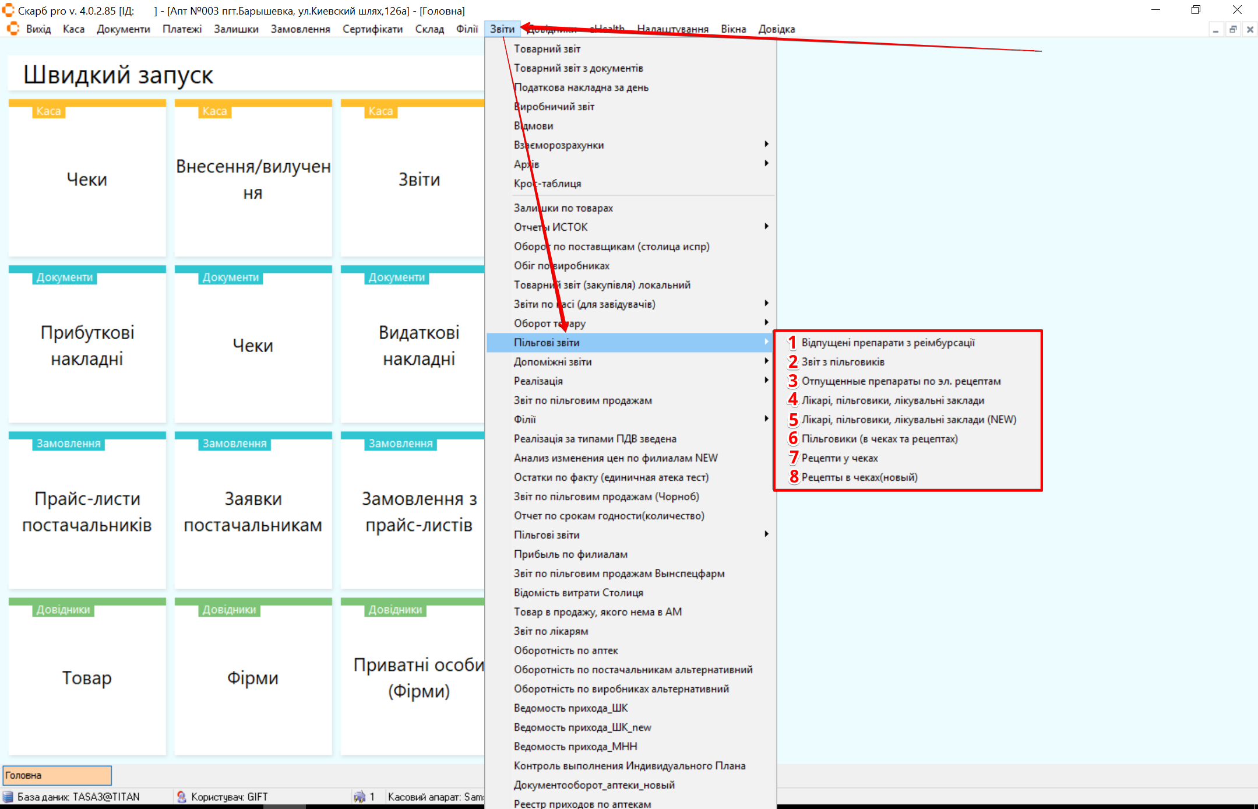Click the database icon in status bar
Screen dimensions: 1258x809
tap(8, 797)
